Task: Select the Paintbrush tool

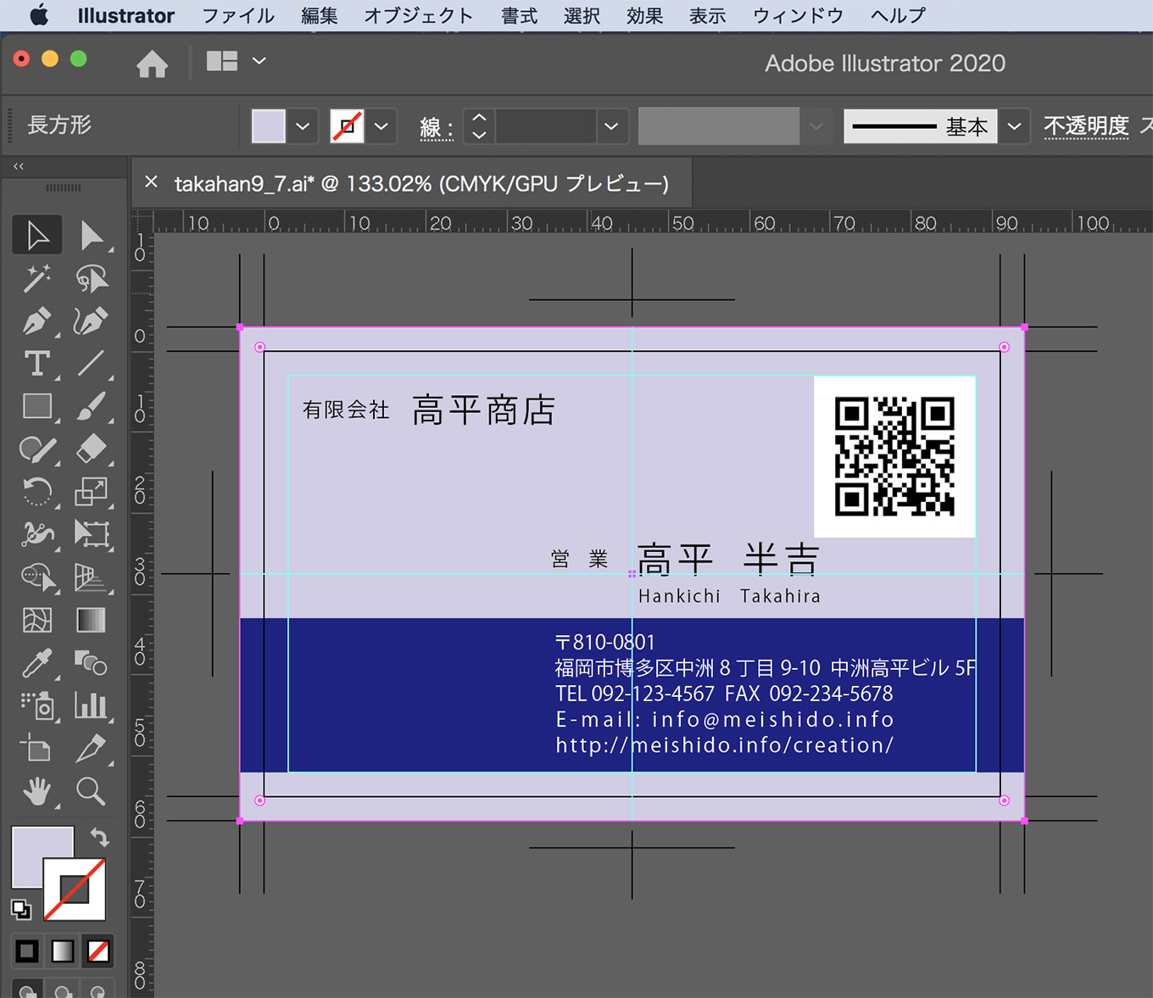Action: click(92, 406)
